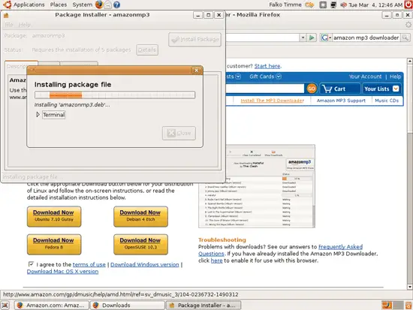Viewport: 413px width, 310px height.
Task: Open Install The MP3 Downloader link
Action: [272, 101]
